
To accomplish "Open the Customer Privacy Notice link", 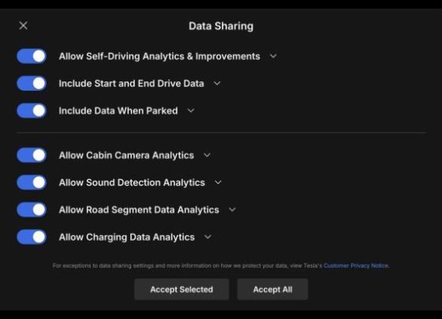I will pyautogui.click(x=356, y=265).
